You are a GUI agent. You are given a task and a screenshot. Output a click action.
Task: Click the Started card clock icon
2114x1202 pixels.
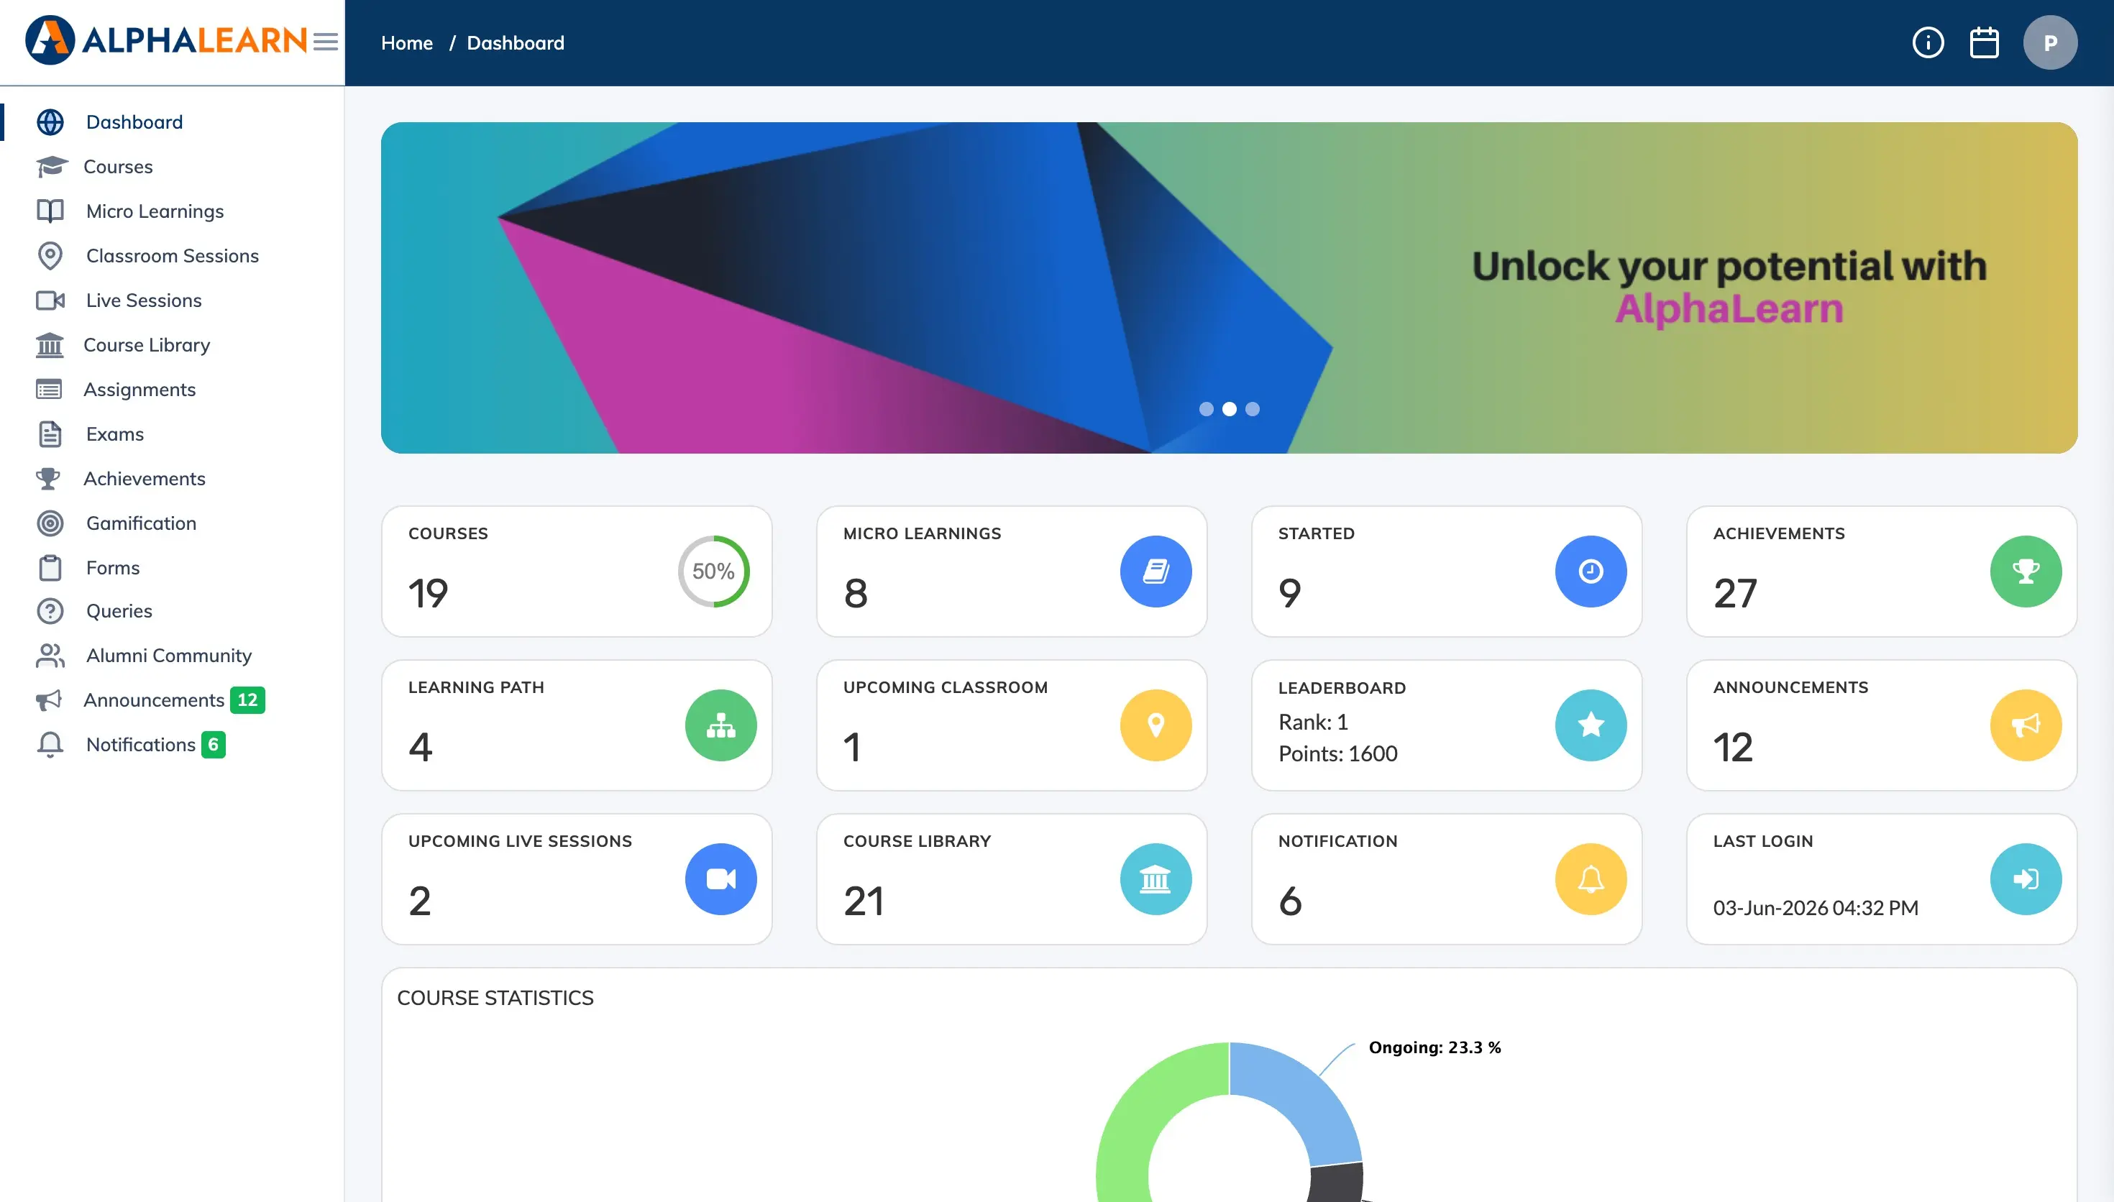pos(1591,572)
